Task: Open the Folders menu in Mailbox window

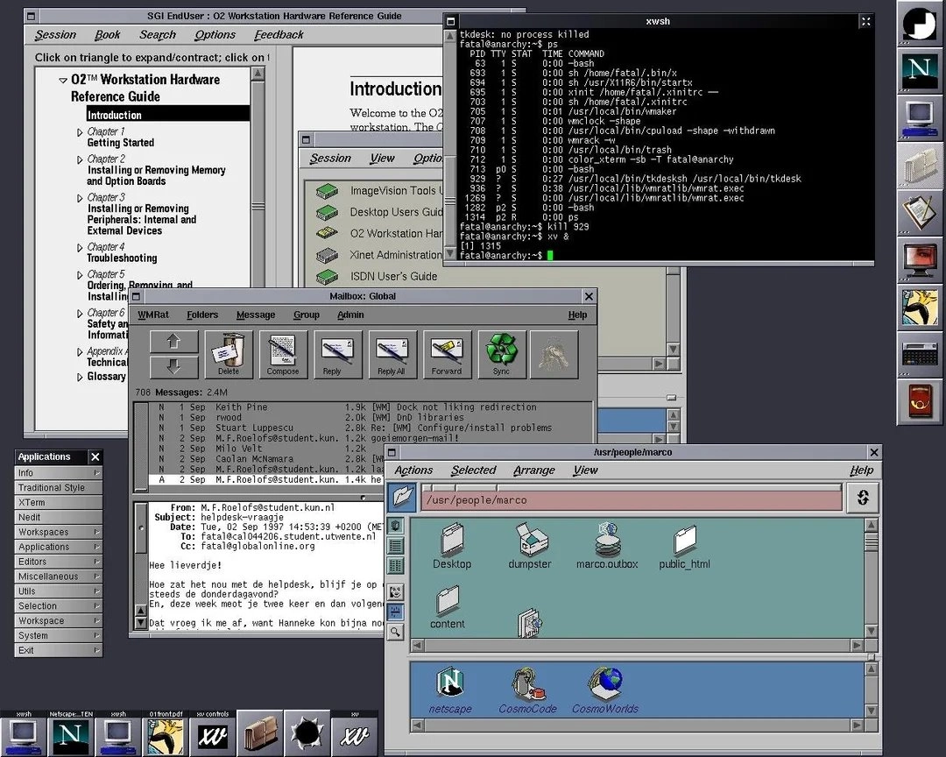Action: tap(202, 315)
